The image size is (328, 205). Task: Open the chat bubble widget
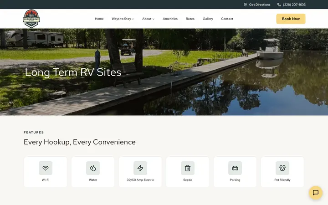pos(315,192)
